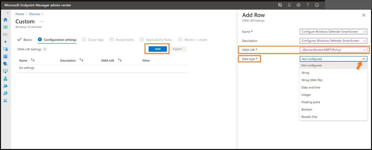Open ellipsis menu next to Custom
The width and height of the screenshot is (372, 150).
click(42, 21)
